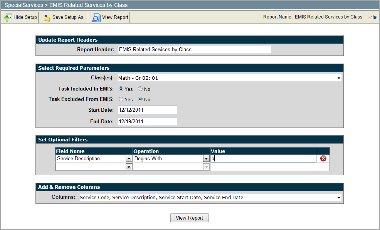Viewport: 380px width, 230px height.
Task: Remove the Service Description filter with red X
Action: 323,158
